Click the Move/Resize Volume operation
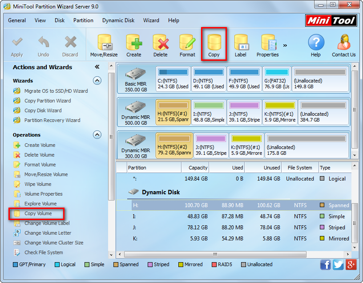The width and height of the screenshot is (363, 283). (x=40, y=174)
